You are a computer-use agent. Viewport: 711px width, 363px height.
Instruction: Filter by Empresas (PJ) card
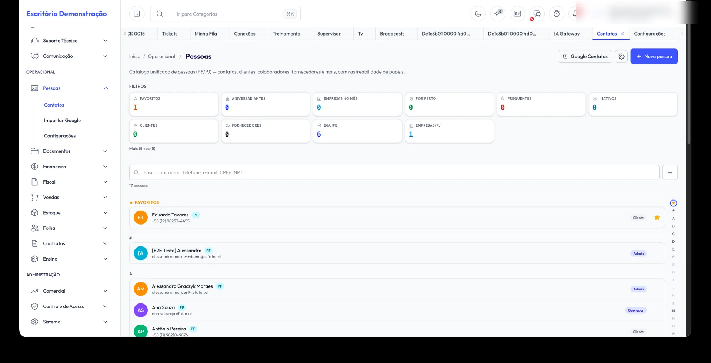pos(449,131)
